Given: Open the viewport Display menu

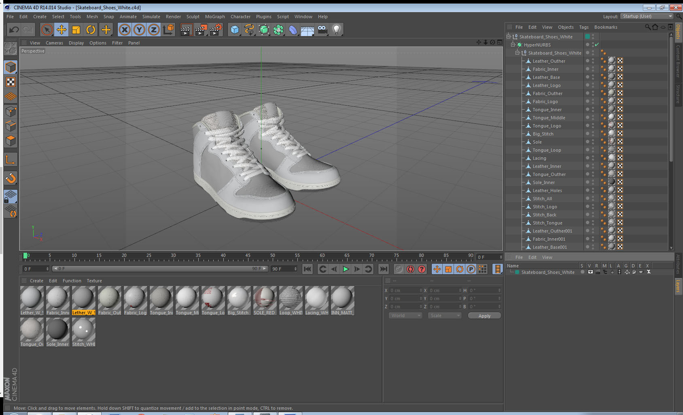Looking at the screenshot, I should [x=76, y=43].
